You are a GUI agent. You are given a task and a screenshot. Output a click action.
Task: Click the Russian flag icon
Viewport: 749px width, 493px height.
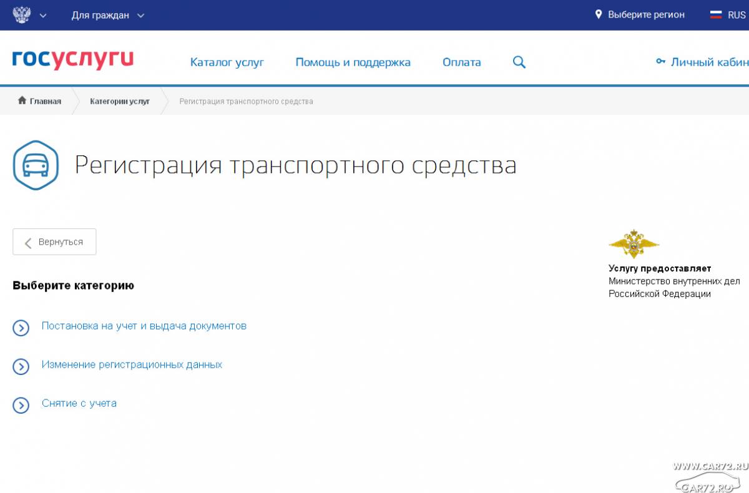tap(716, 15)
